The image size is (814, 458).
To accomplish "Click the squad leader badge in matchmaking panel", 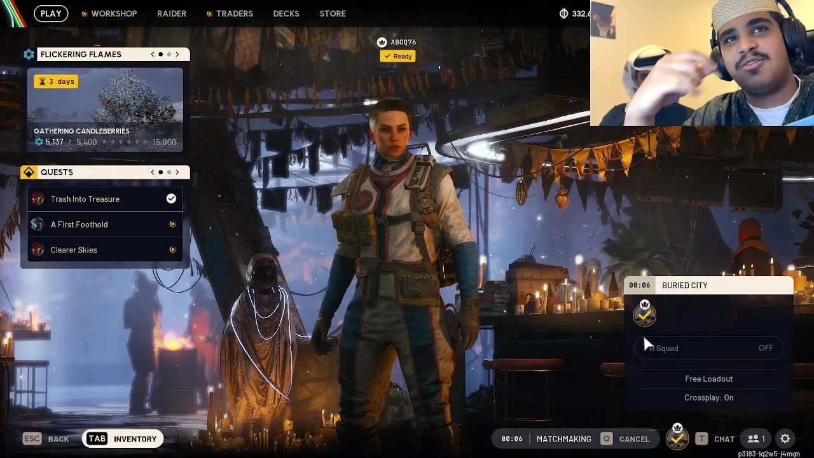I will [645, 313].
